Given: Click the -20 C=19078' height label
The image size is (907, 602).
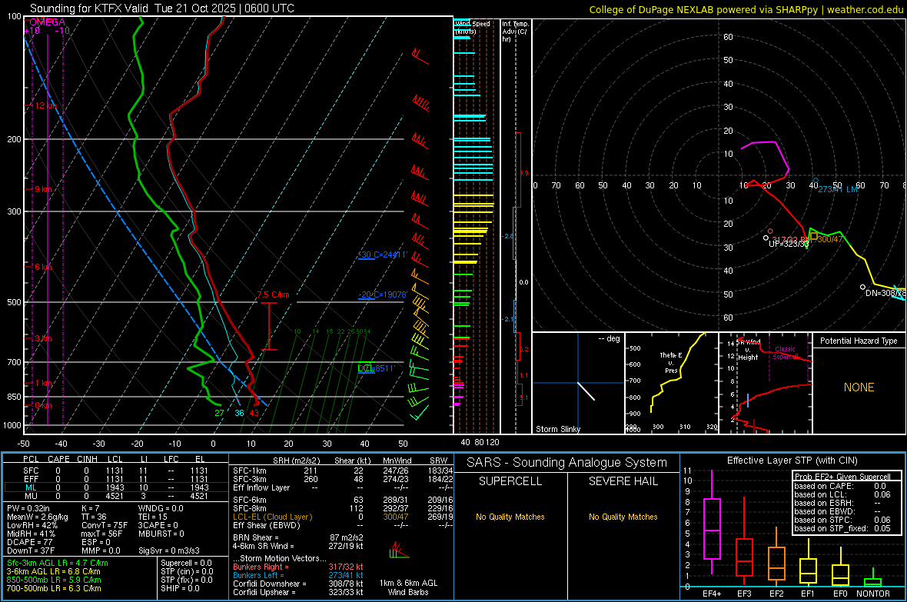Looking at the screenshot, I should coord(383,294).
